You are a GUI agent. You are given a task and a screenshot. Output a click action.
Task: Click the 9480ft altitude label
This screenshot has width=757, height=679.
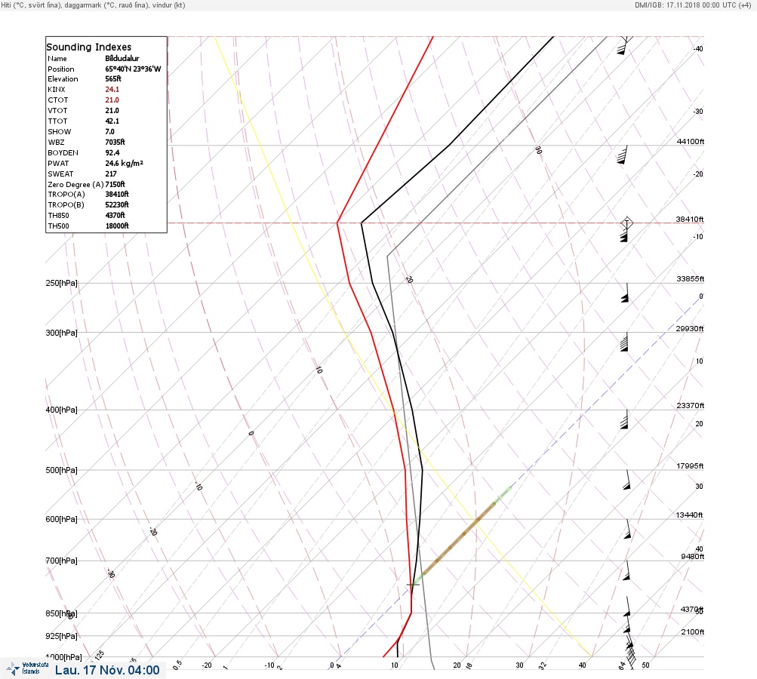[x=693, y=557]
